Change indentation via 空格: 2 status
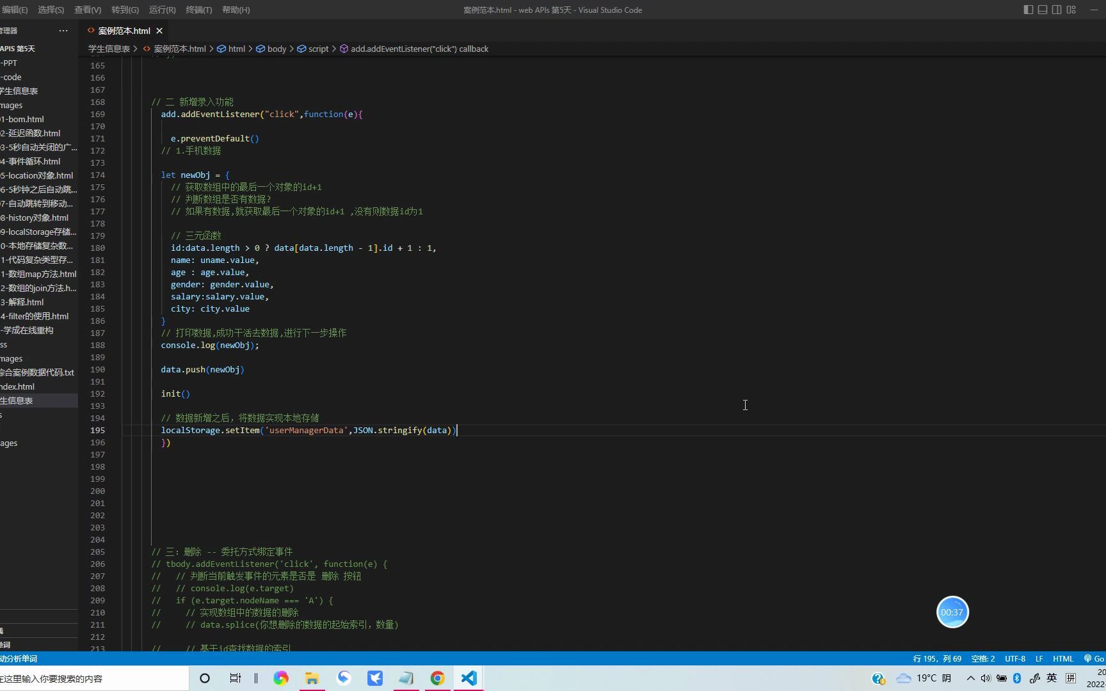 tap(982, 658)
